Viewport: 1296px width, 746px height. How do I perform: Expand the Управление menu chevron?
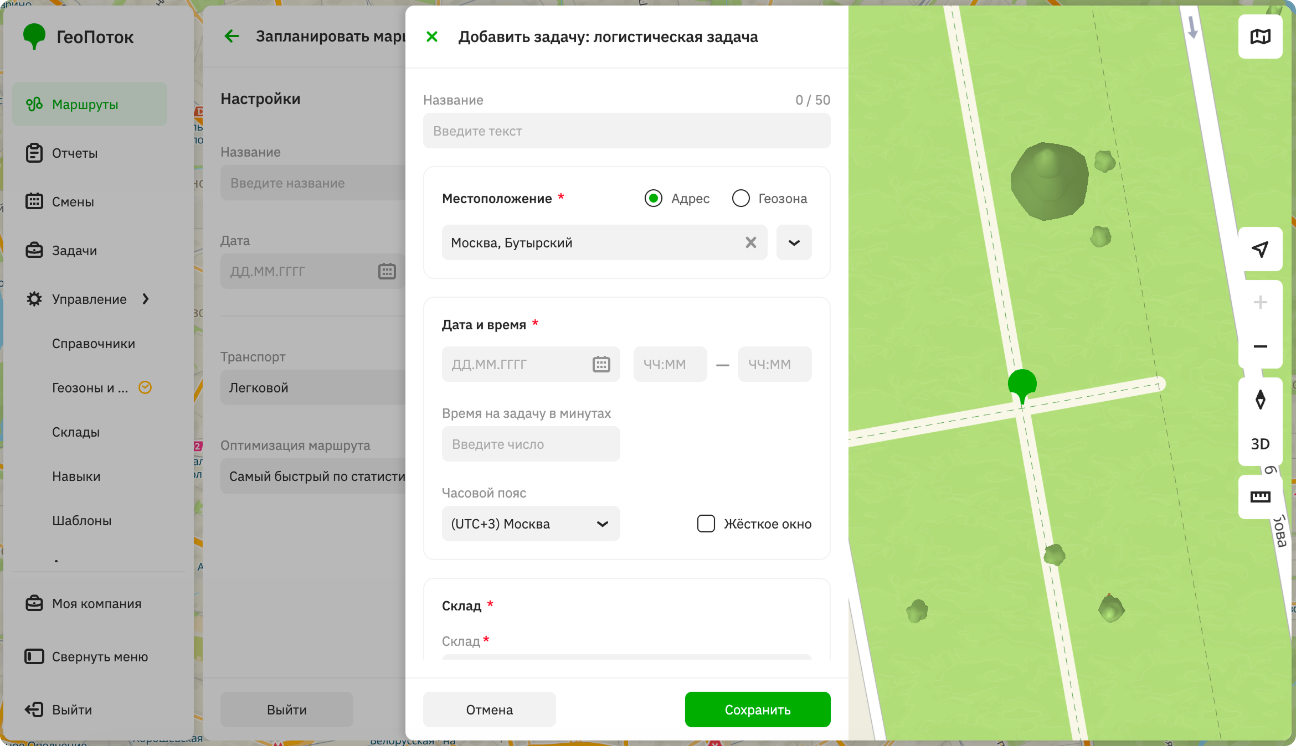coord(146,299)
